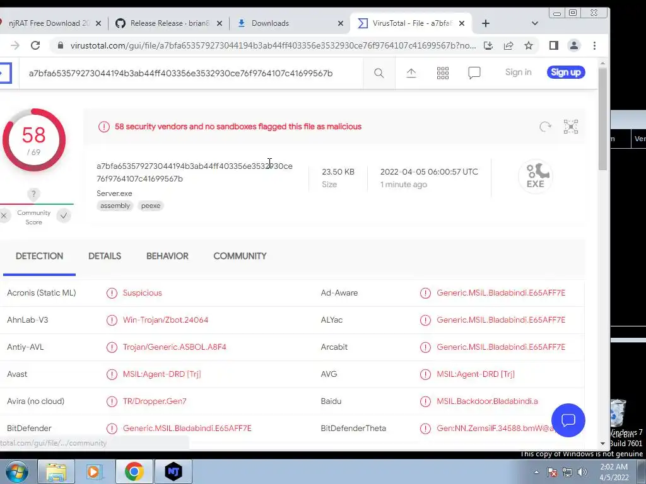Viewport: 646px width, 484px height.
Task: Open the share page icon in address bar
Action: [x=508, y=45]
